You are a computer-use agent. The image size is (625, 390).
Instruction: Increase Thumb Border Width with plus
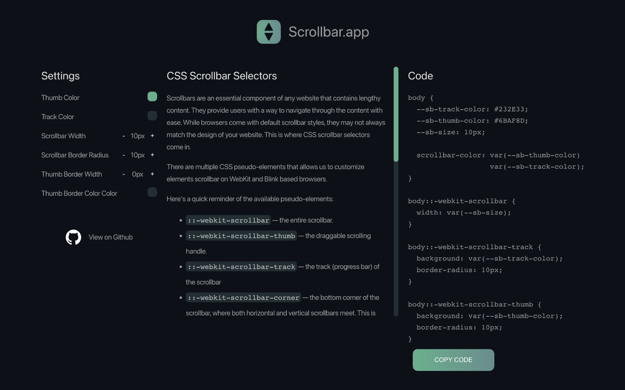pyautogui.click(x=152, y=174)
